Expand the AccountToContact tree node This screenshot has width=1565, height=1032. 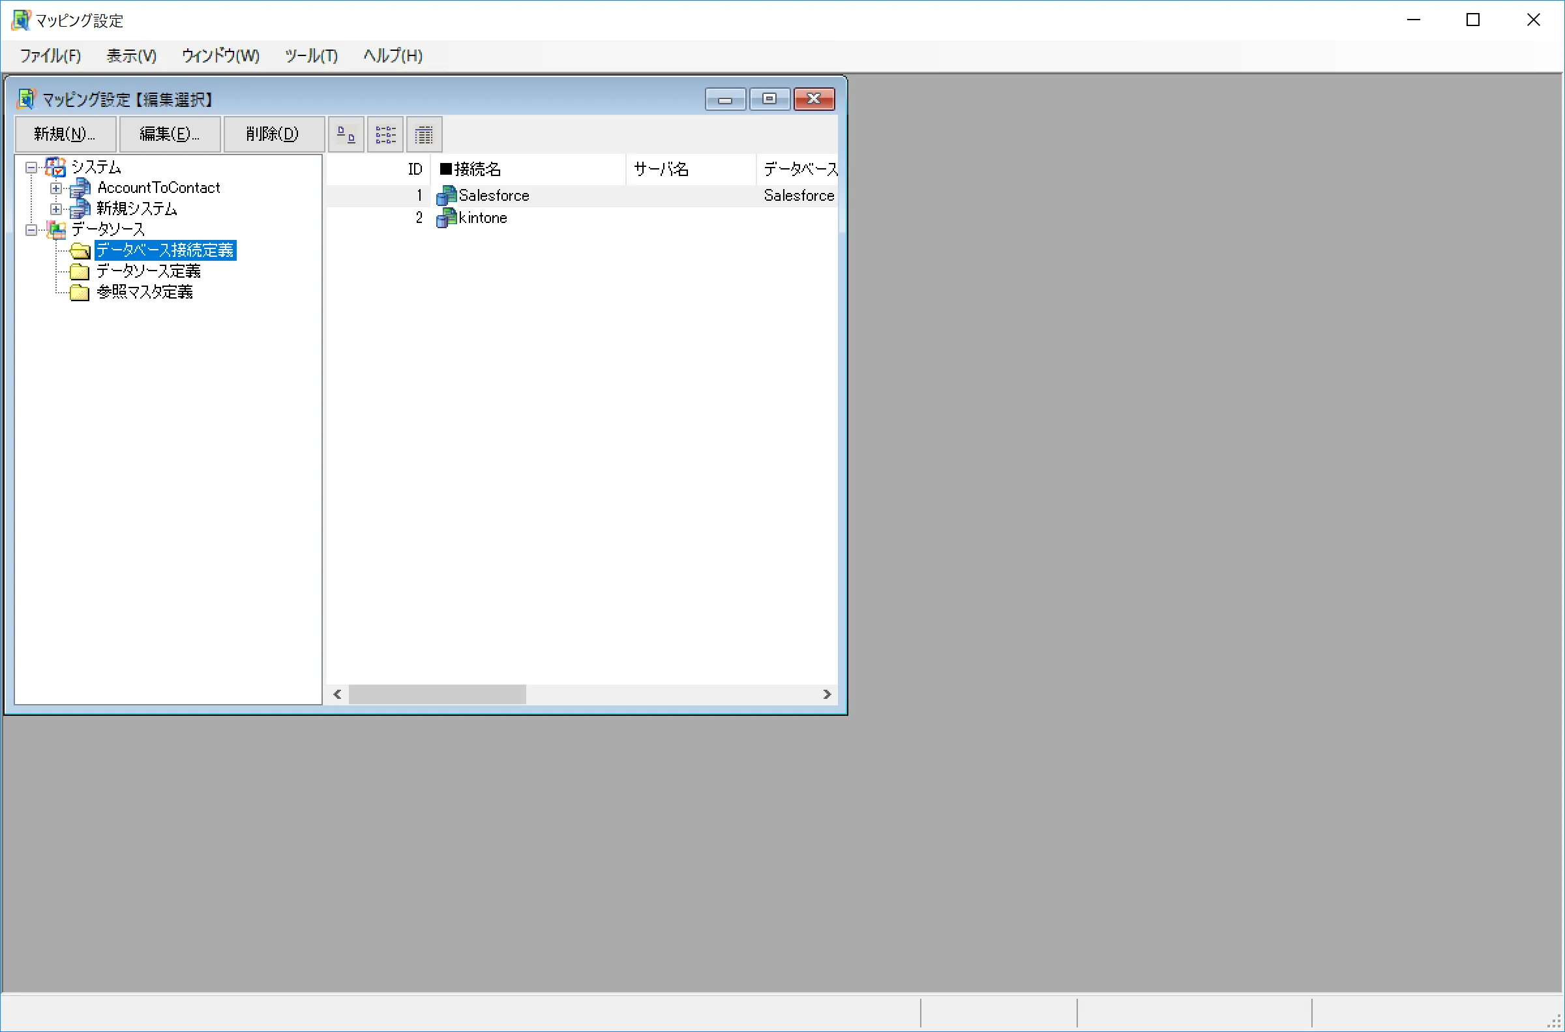(x=56, y=188)
